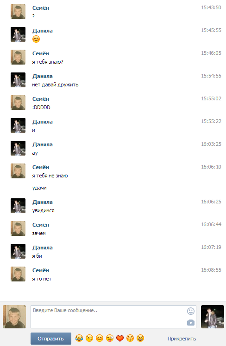This screenshot has height=346, width=226.
Task: Insert the blushing smile emoji
Action: tap(100, 338)
